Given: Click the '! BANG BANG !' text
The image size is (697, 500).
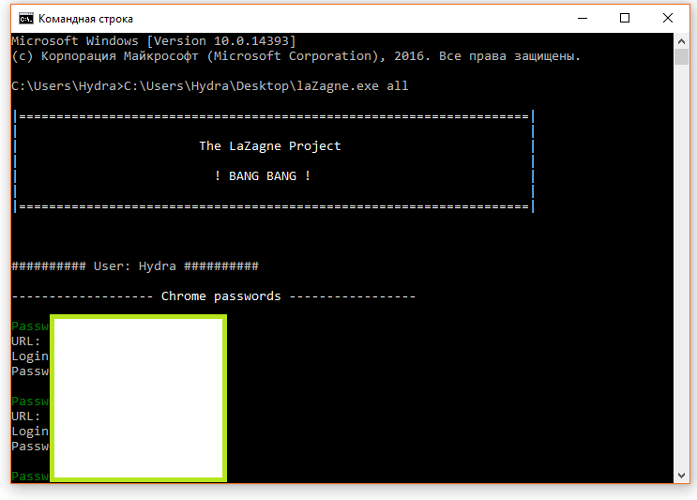Looking at the screenshot, I should click(x=263, y=176).
